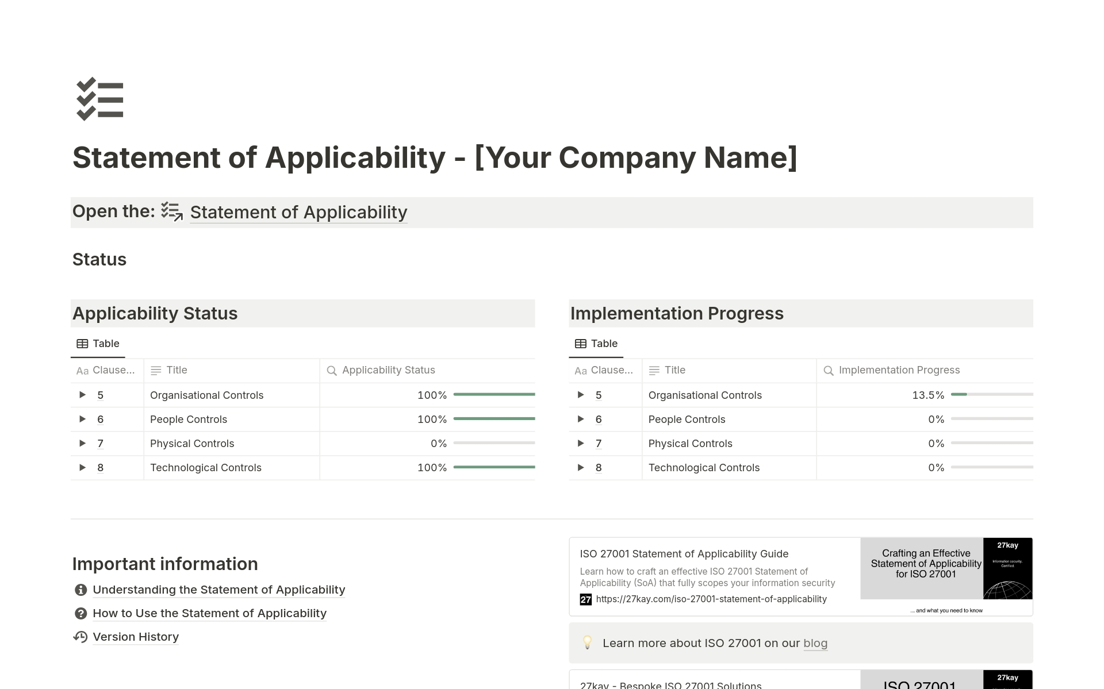Screen dimensions: 1104x689
Task: Expand clause 5 row in Applicability Status table
Action: (x=82, y=395)
